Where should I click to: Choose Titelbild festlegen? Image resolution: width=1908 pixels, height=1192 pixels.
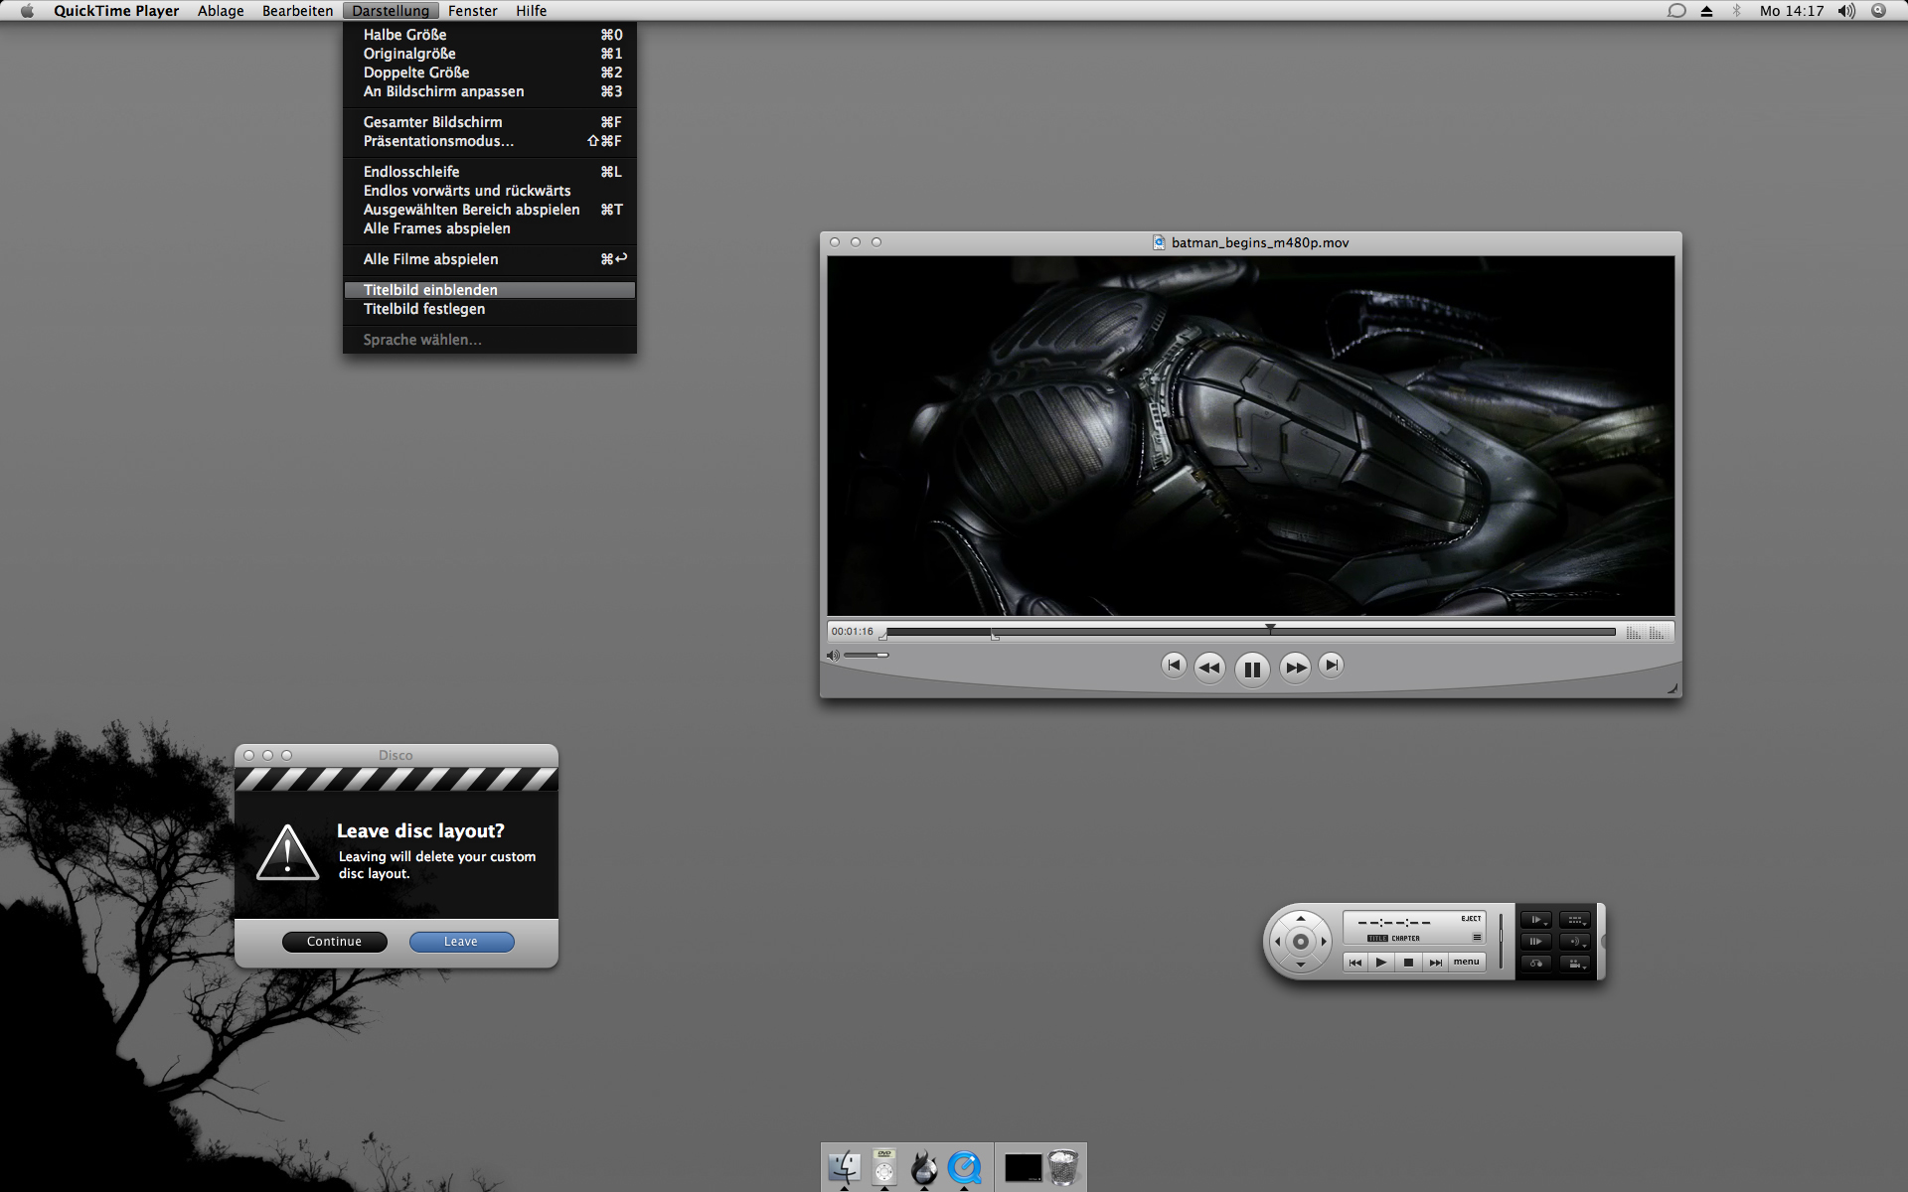pos(490,309)
